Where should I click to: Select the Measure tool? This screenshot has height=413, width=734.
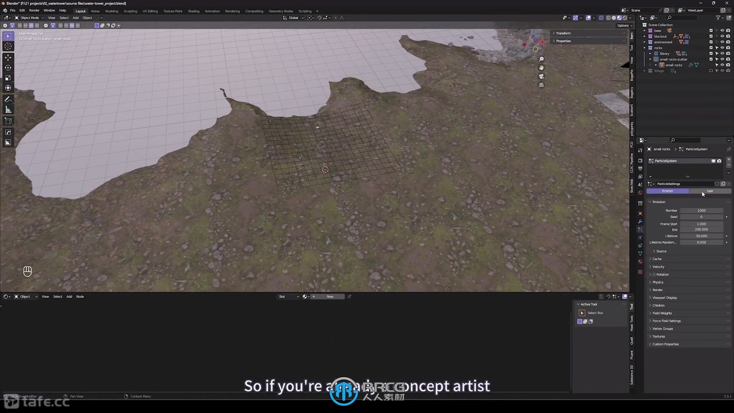tap(8, 110)
